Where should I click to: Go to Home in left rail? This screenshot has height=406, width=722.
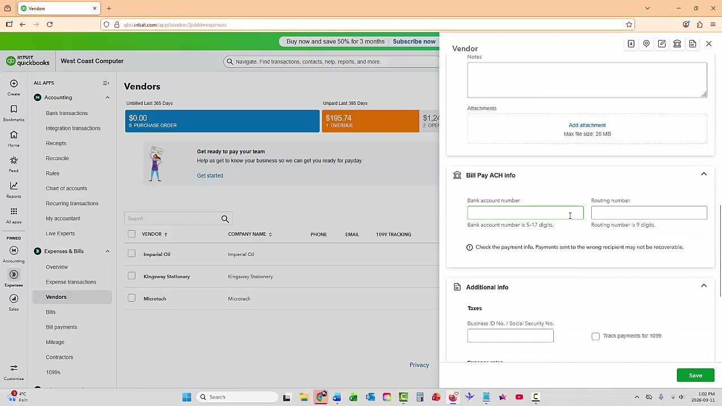[14, 135]
